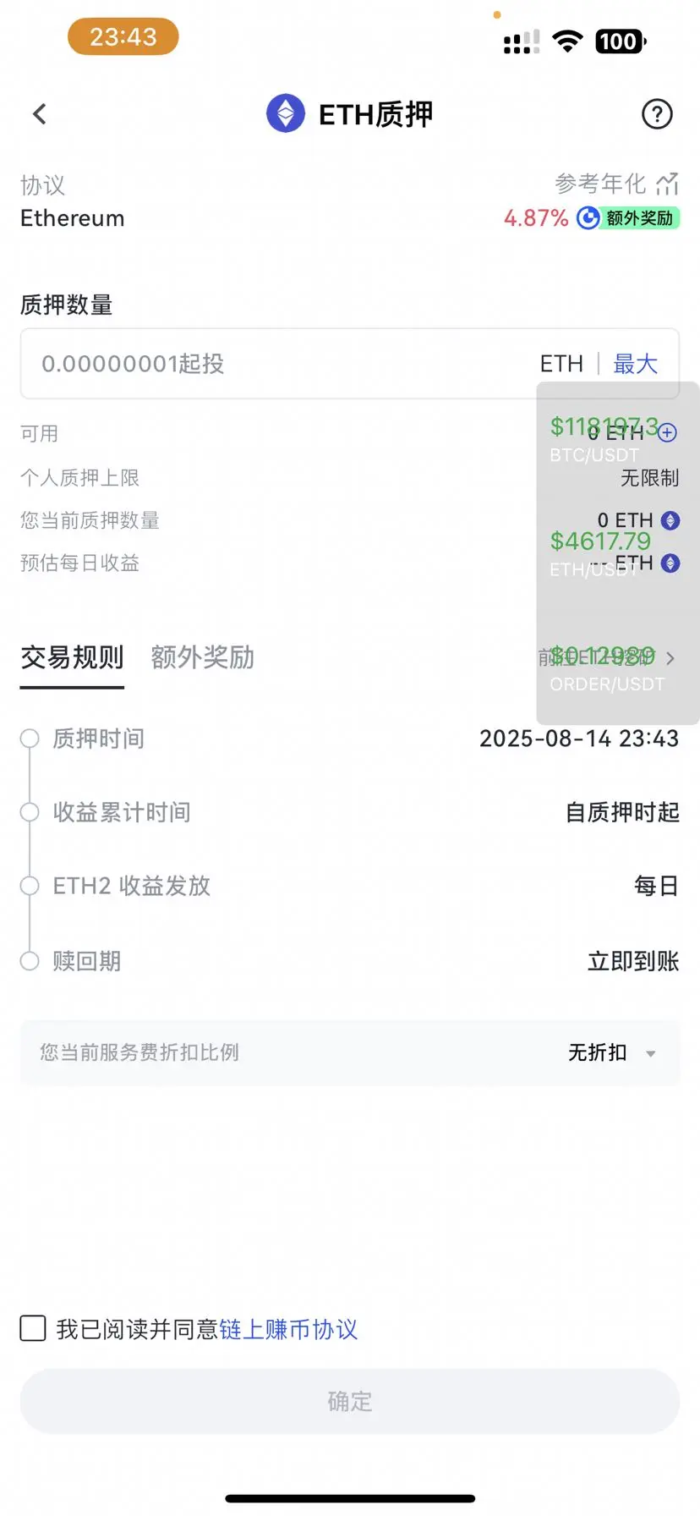Viewport: 700px width, 1516px height.
Task: Switch to the 额外奖励 tab
Action: pyautogui.click(x=203, y=657)
